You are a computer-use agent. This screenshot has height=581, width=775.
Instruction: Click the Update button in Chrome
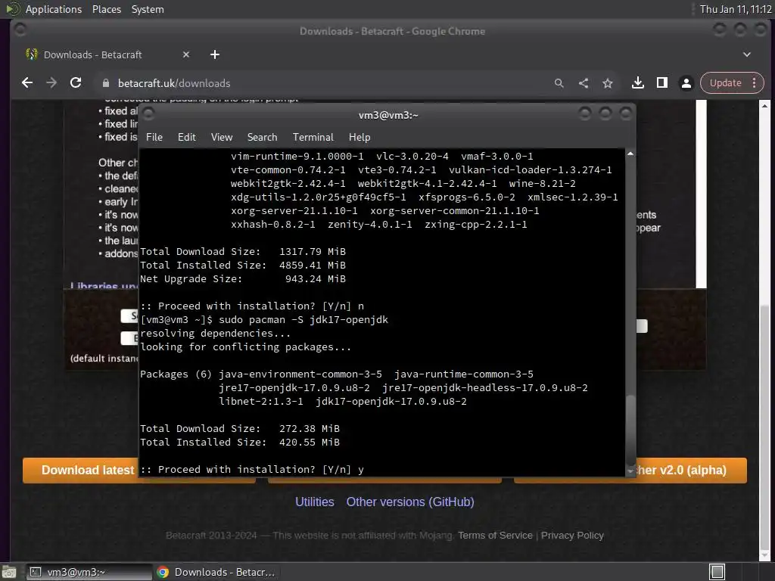(725, 83)
